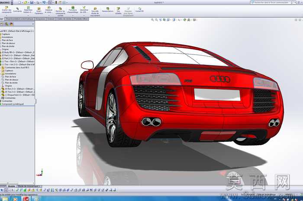
Task: Click the Save icon in the title bar
Action: coord(32,3)
